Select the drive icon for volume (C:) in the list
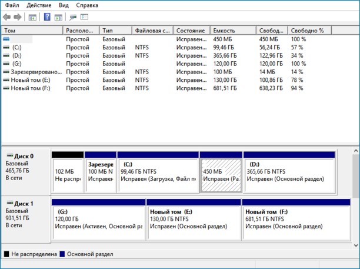The width and height of the screenshot is (360, 269). (x=6, y=47)
